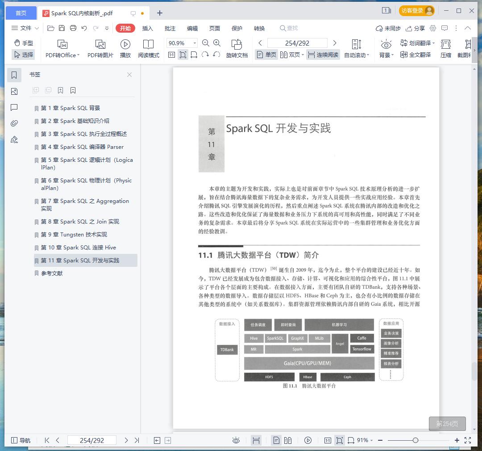Open the zoom percentage combo box 90.9%
This screenshot has width=482, height=451.
(x=182, y=43)
